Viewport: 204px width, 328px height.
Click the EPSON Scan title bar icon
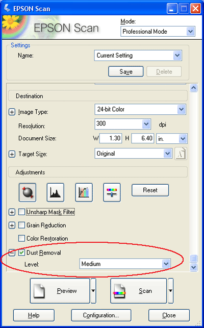[7, 8]
